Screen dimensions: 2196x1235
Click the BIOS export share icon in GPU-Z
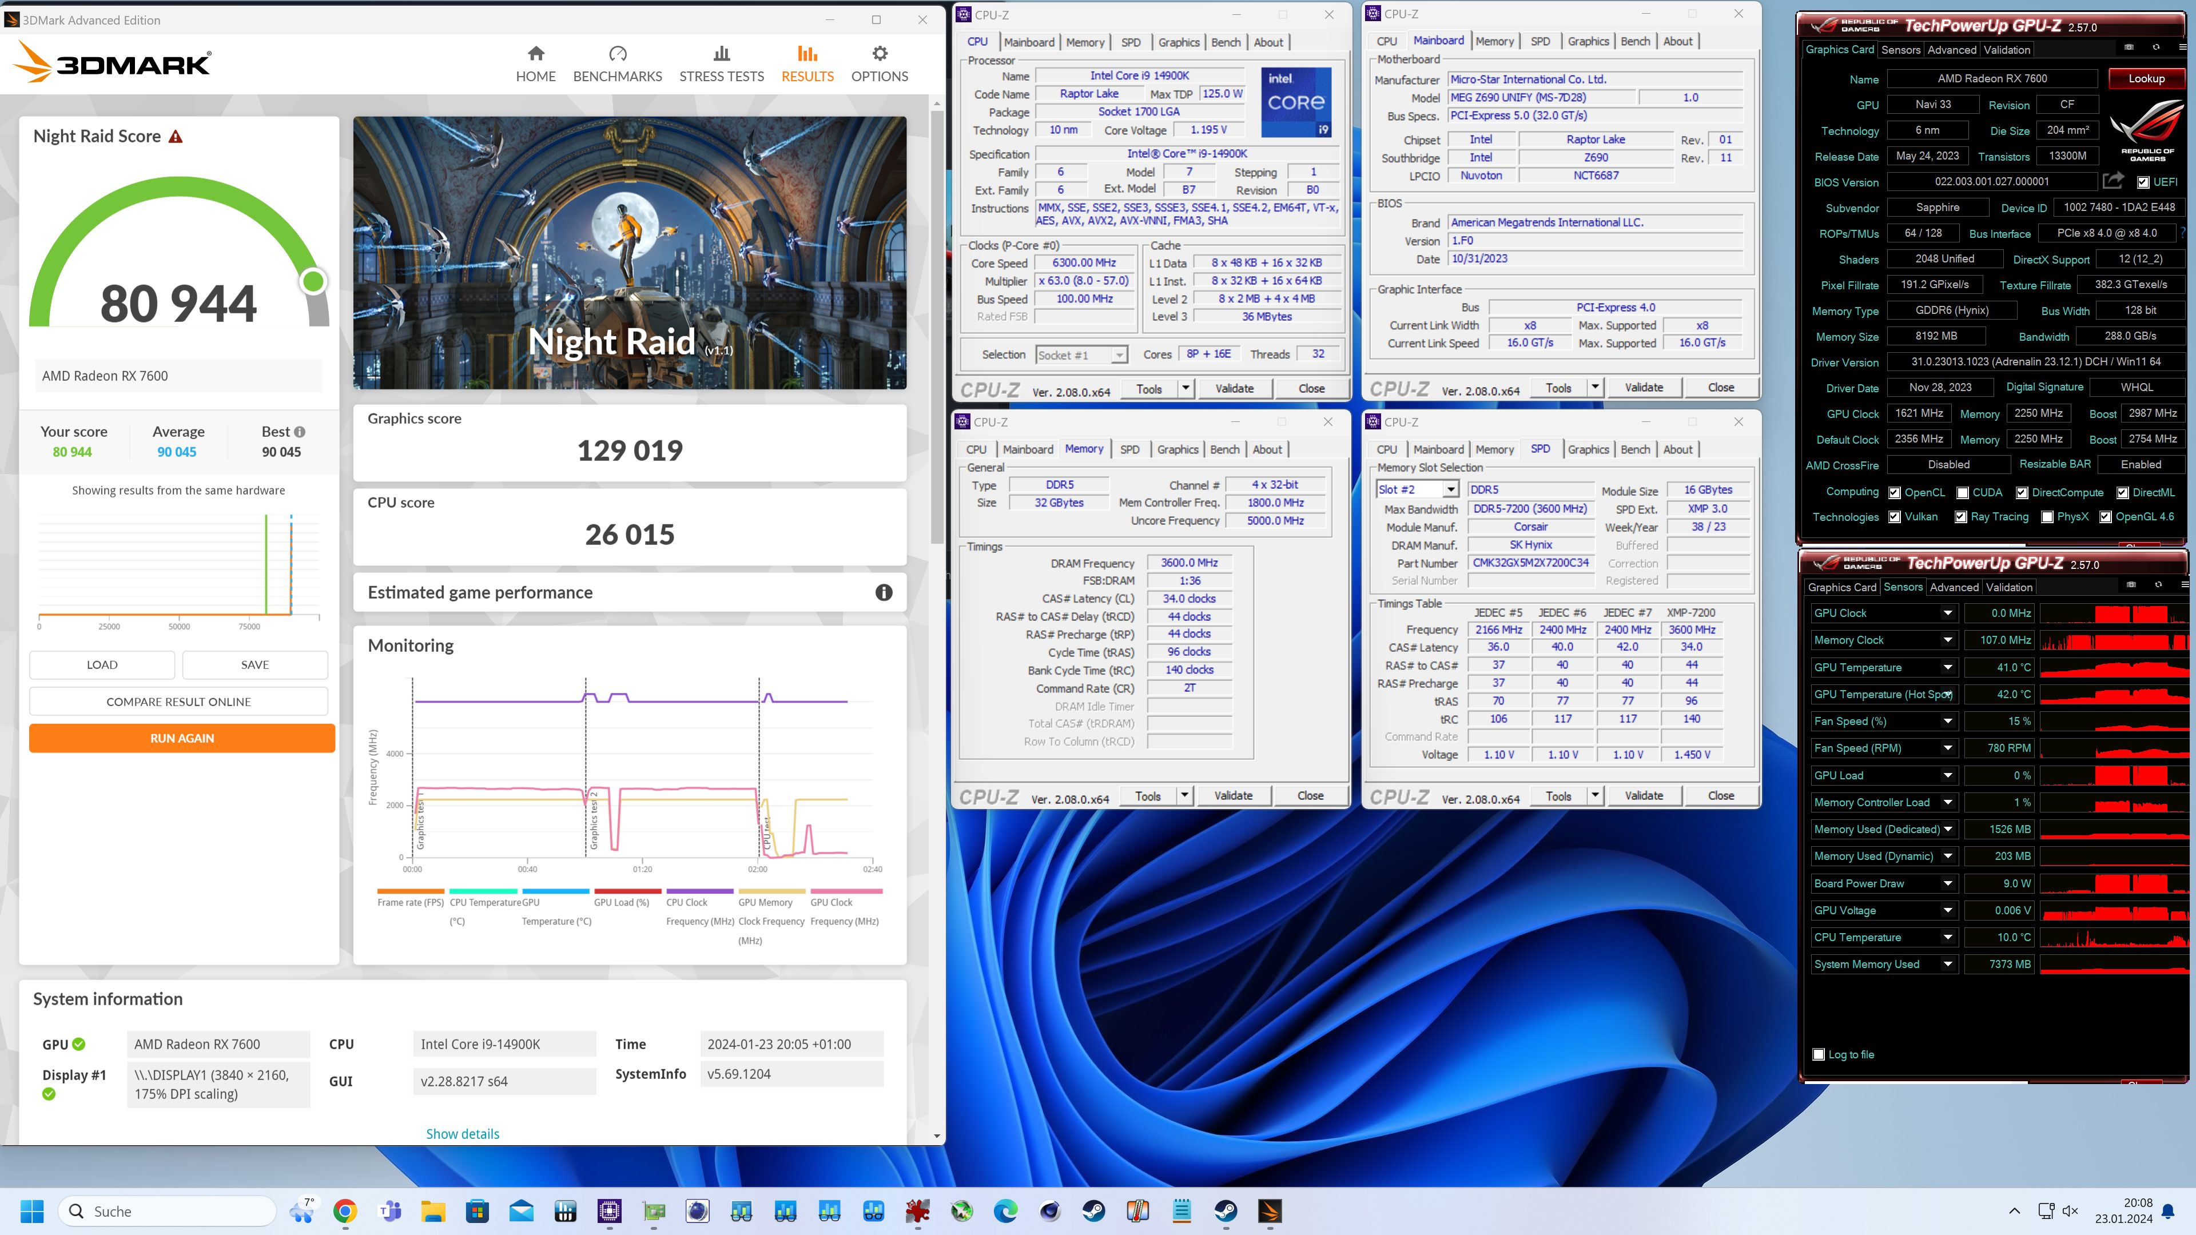click(x=2113, y=181)
